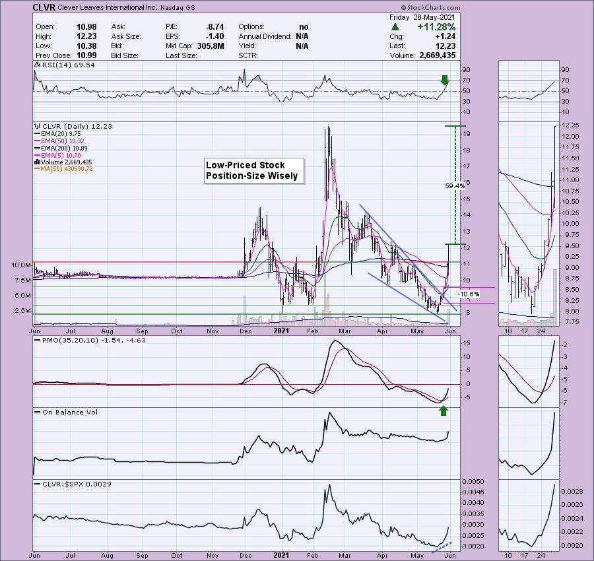Click the Chg value +1.24
This screenshot has width=594, height=561.
tap(445, 36)
